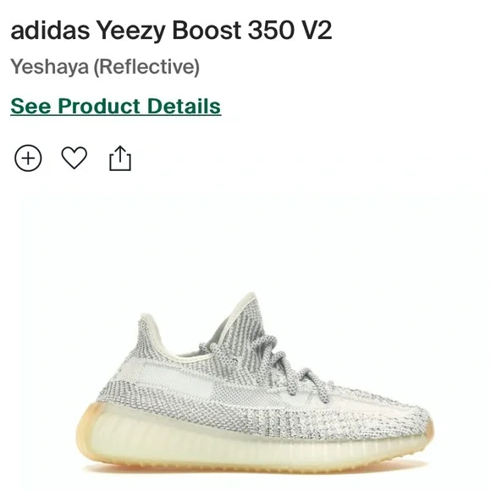Tap the Yeezy Boost 350 V2 product image
This screenshot has width=491, height=491.
click(255, 383)
